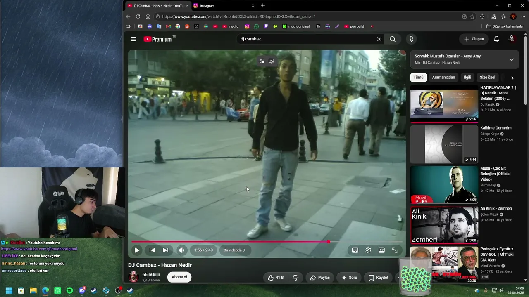Go to the browser home page
Viewport: 529px width, 297px height.
(148, 16)
